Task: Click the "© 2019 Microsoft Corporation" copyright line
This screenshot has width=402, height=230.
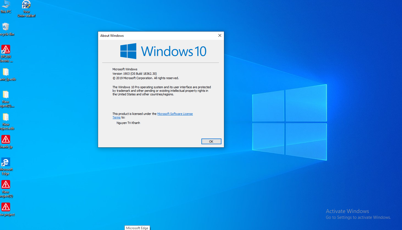Action: [x=145, y=78]
